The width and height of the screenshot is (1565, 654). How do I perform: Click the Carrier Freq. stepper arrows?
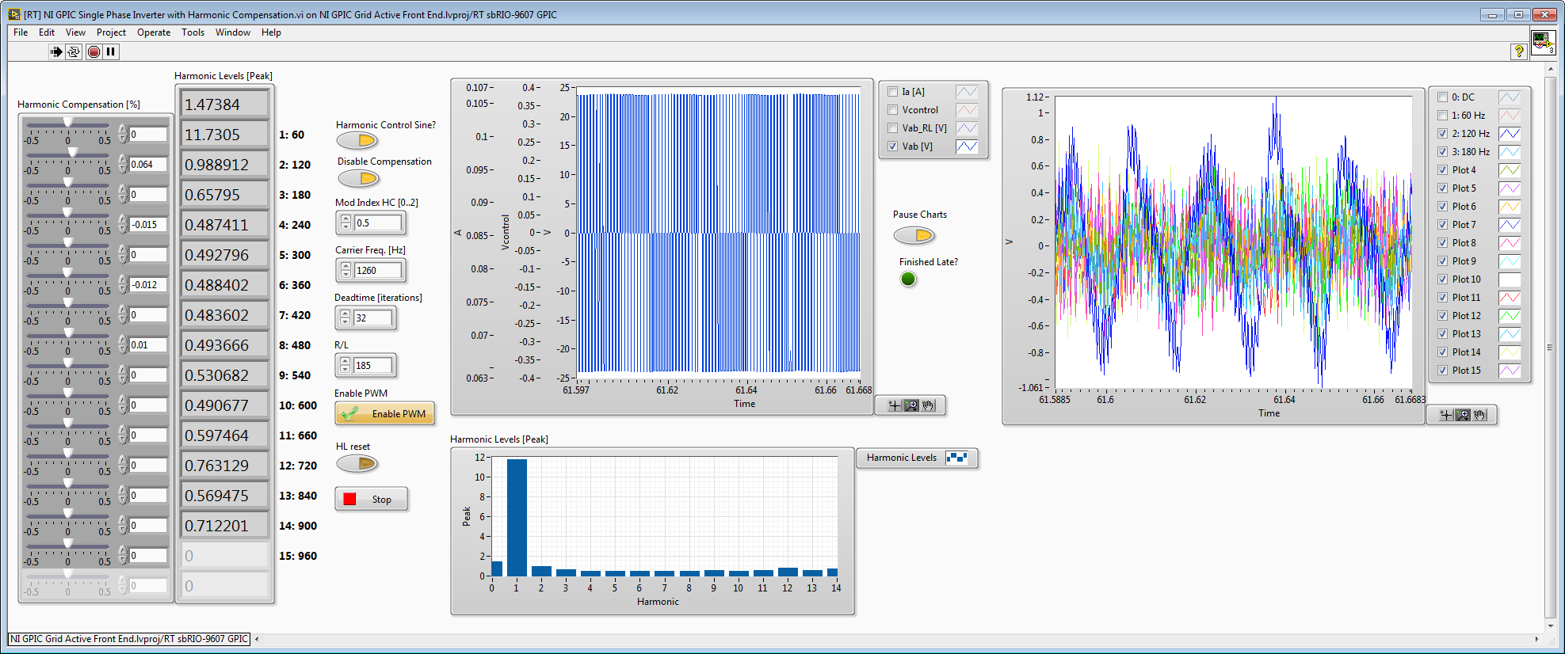pyautogui.click(x=345, y=271)
